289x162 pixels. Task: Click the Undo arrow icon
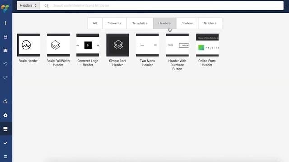pyautogui.click(x=5, y=64)
